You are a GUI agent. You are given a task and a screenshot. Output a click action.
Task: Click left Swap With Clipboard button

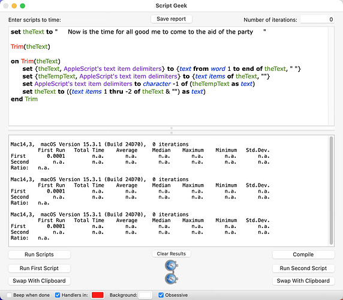(x=40, y=281)
